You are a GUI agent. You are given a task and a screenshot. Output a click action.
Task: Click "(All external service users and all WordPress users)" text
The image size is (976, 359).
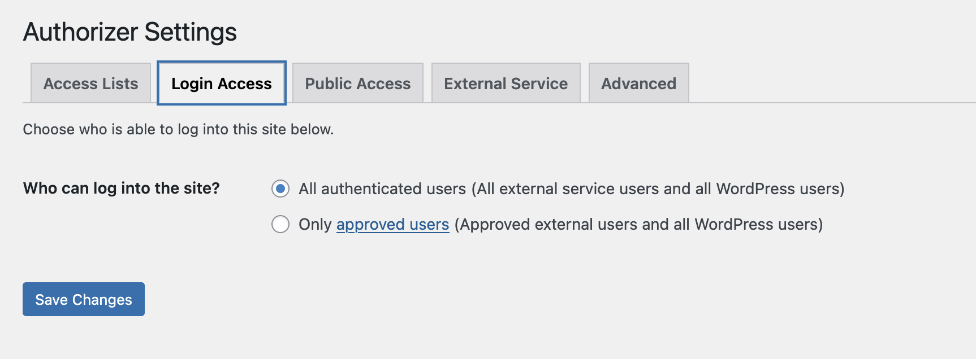(x=658, y=189)
